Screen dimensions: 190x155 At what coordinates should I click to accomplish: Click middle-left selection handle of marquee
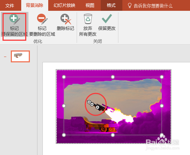click(x=64, y=106)
